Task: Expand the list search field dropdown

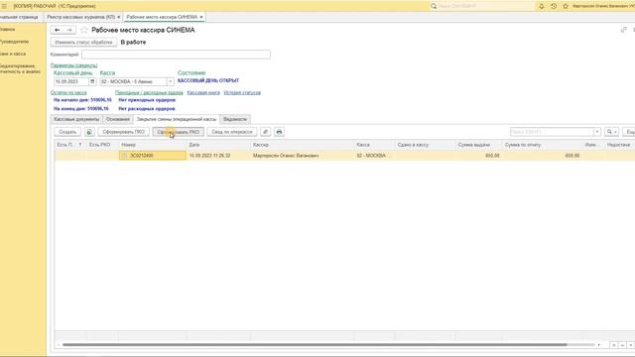Action: [597, 132]
